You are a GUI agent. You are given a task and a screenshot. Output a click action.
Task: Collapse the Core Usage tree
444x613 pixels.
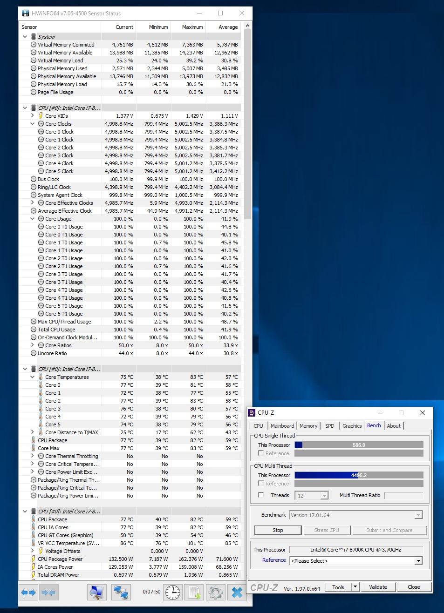pyautogui.click(x=32, y=219)
